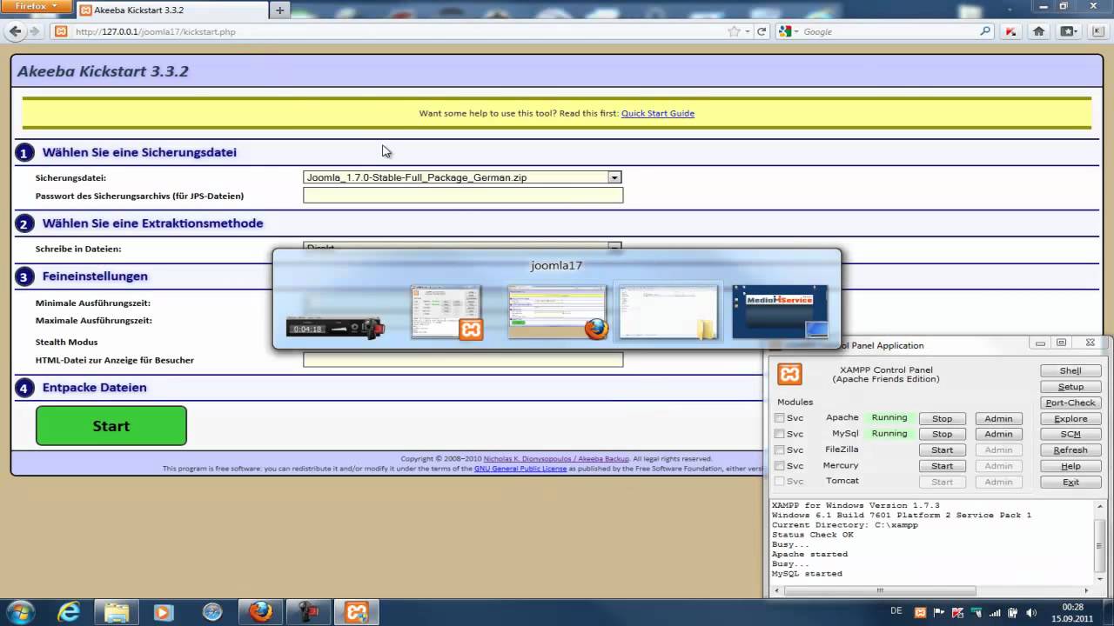
Task: Click Refresh in XAMPP panel
Action: pyautogui.click(x=1070, y=450)
